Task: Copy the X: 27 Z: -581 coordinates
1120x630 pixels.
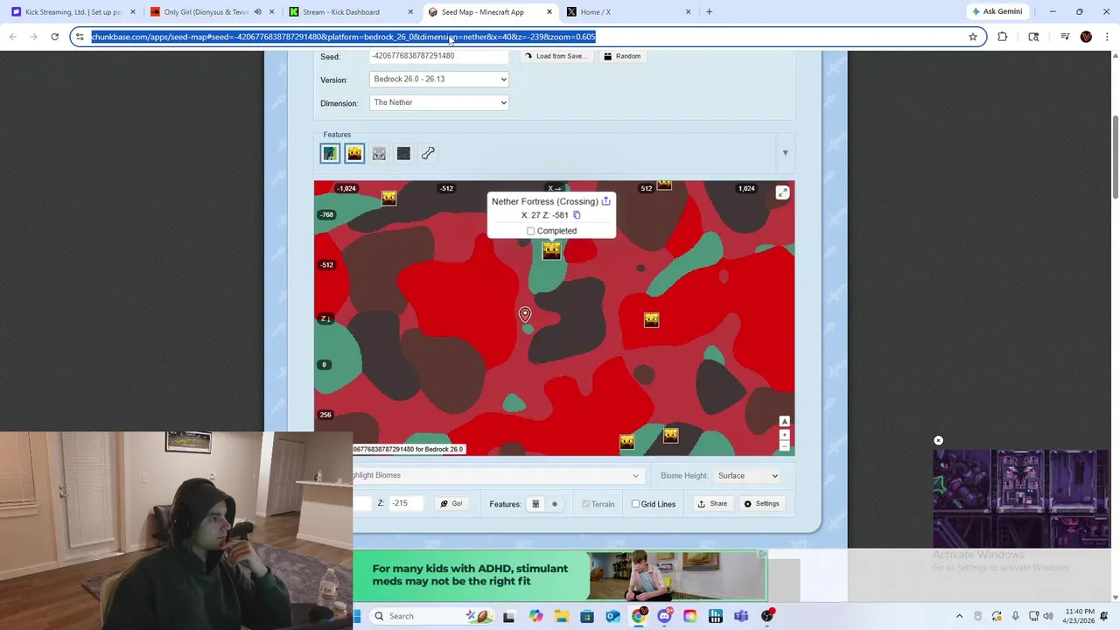Action: pyautogui.click(x=577, y=215)
